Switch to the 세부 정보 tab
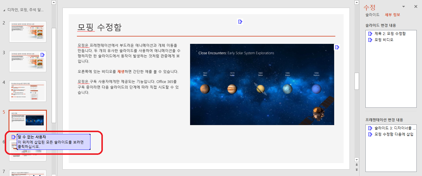The height and width of the screenshot is (176, 422). pyautogui.click(x=392, y=14)
